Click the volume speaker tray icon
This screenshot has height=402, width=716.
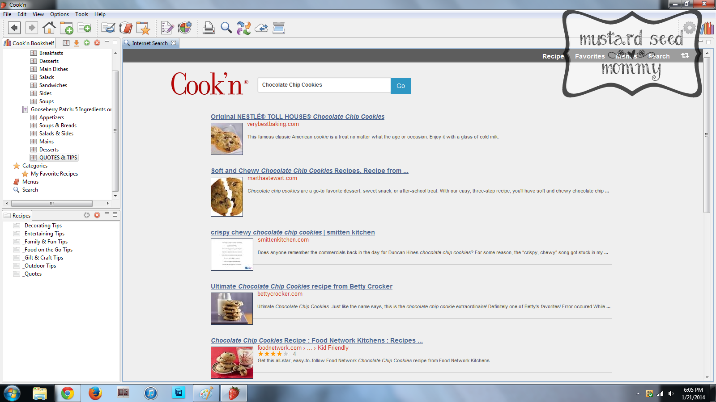click(x=671, y=394)
